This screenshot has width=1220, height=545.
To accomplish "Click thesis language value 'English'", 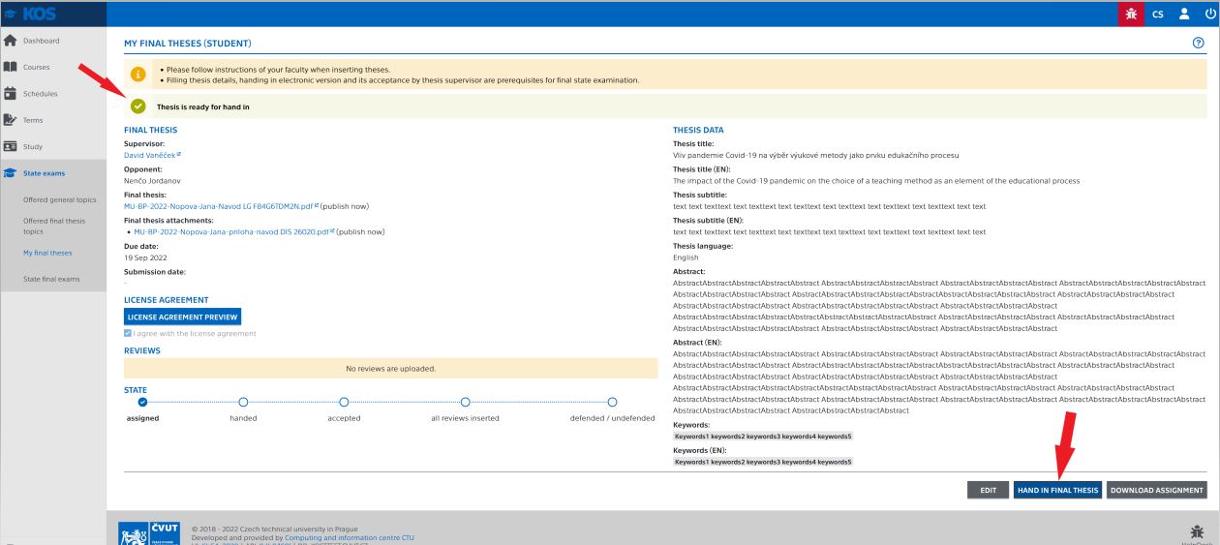I will [686, 257].
